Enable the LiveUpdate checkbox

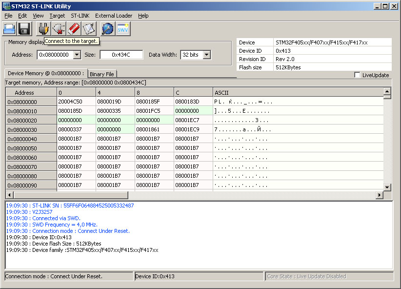click(x=358, y=75)
